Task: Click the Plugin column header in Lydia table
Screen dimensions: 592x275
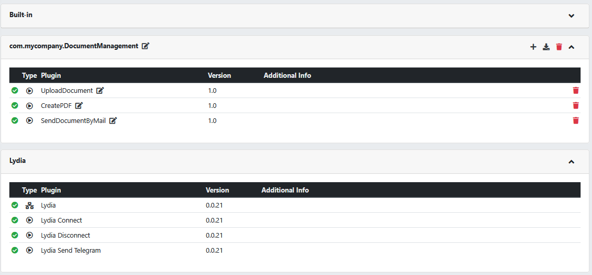Action: [x=51, y=190]
